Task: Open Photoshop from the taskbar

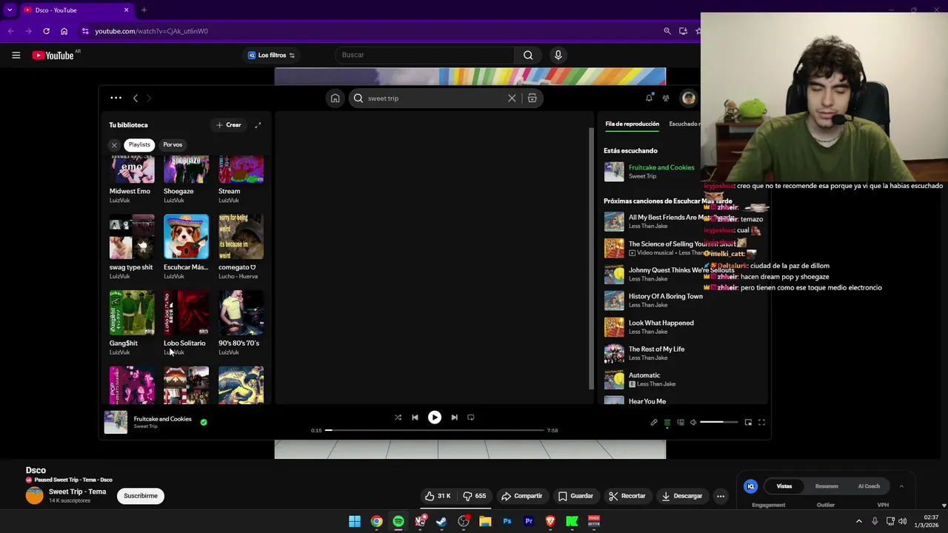Action: click(507, 521)
